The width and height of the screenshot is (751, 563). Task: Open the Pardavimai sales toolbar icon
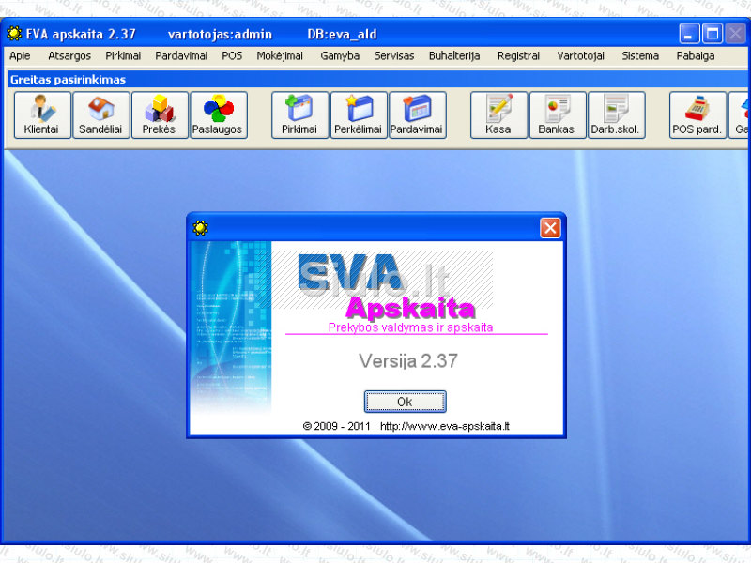pyautogui.click(x=418, y=114)
